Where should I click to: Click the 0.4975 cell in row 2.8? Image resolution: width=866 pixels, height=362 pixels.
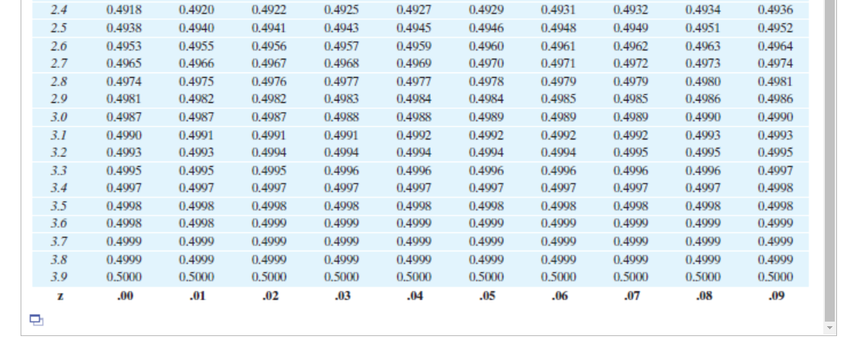click(x=196, y=82)
